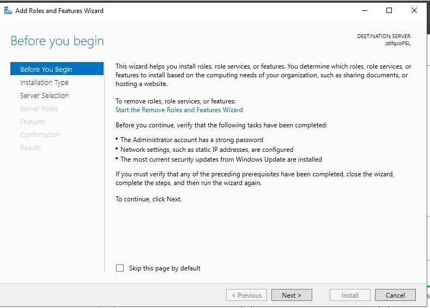Viewport: 430px width, 308px height.
Task: Select Server Roles in the sidebar
Action: (39, 109)
